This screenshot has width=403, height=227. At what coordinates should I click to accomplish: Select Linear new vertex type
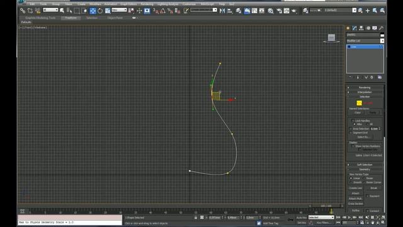click(351, 178)
